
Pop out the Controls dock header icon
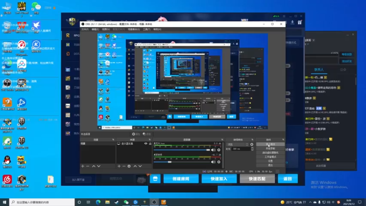pos(283,140)
